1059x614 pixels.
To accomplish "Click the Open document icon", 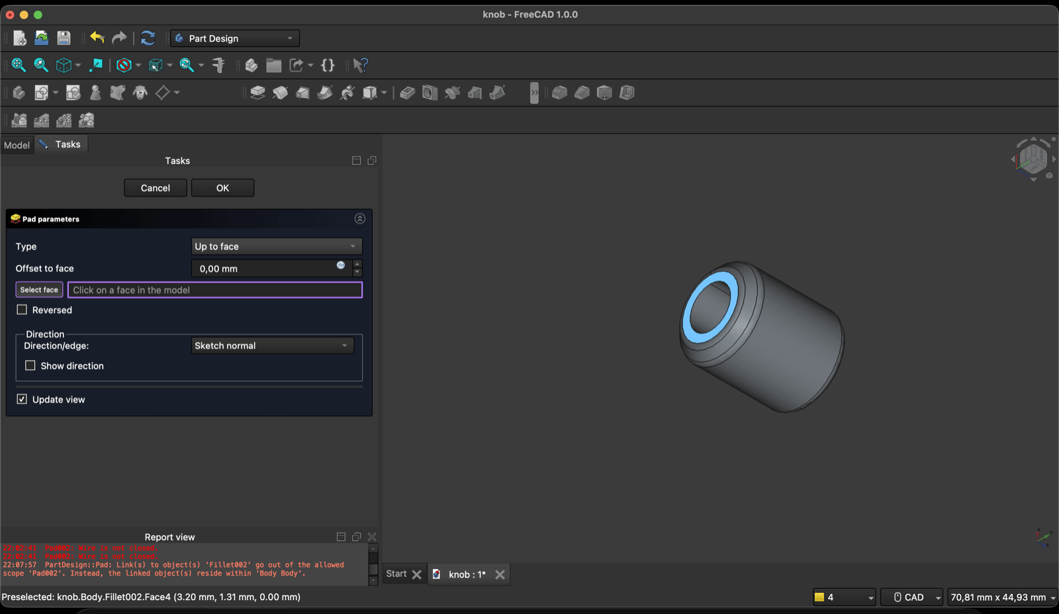I will tap(42, 38).
